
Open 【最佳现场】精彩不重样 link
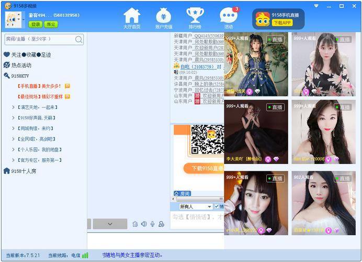(40, 96)
